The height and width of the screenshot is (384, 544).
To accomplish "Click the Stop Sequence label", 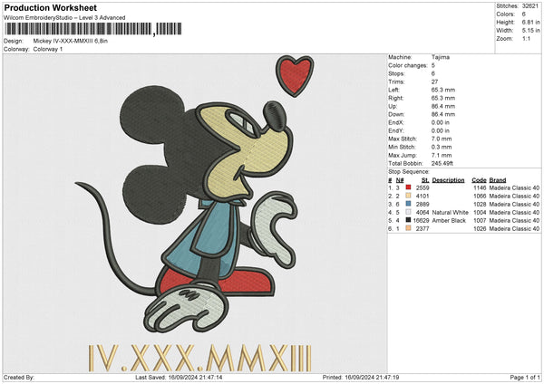I will click(x=409, y=170).
